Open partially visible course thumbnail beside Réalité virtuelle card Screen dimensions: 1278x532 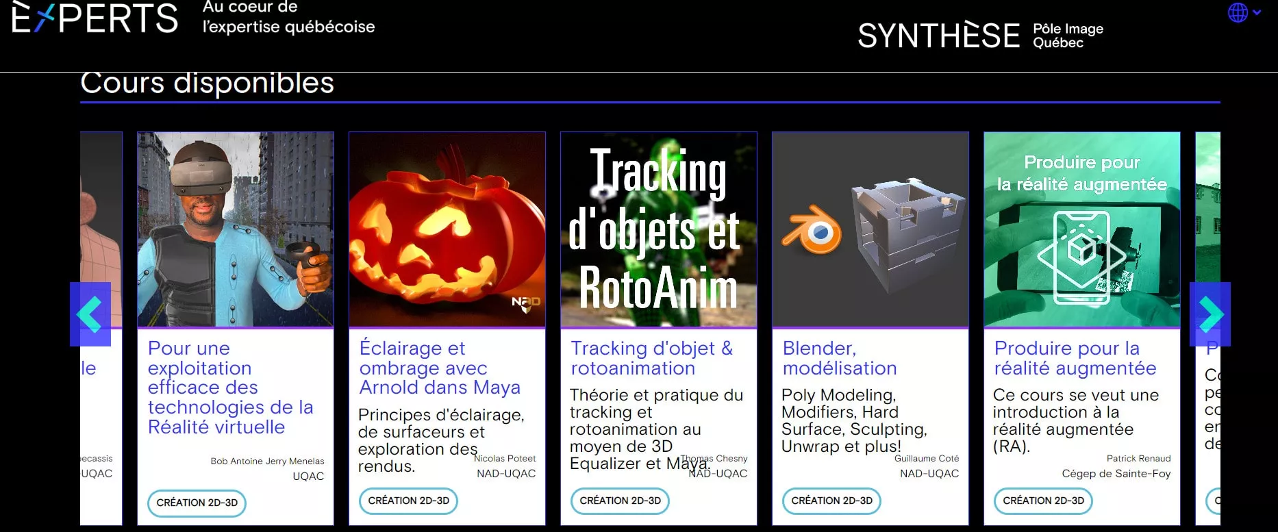click(x=101, y=229)
